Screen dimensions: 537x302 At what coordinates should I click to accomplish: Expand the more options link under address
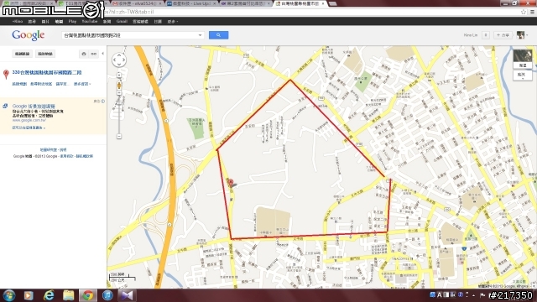(82, 84)
